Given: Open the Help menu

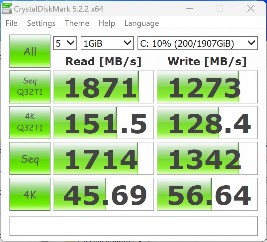Looking at the screenshot, I should pos(107,23).
